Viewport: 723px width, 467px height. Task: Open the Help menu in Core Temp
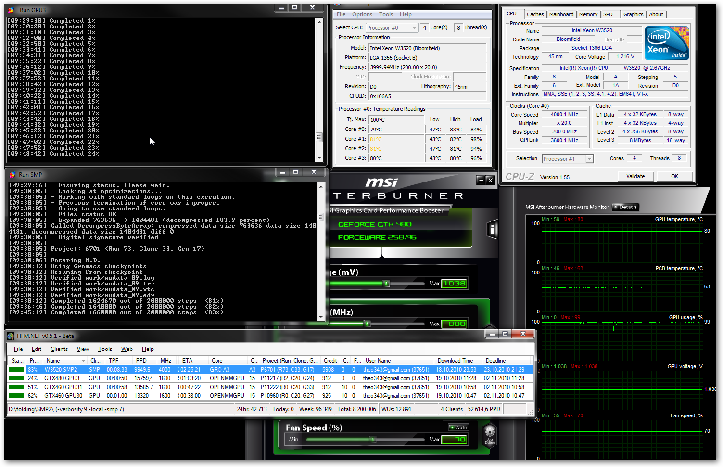click(x=406, y=14)
